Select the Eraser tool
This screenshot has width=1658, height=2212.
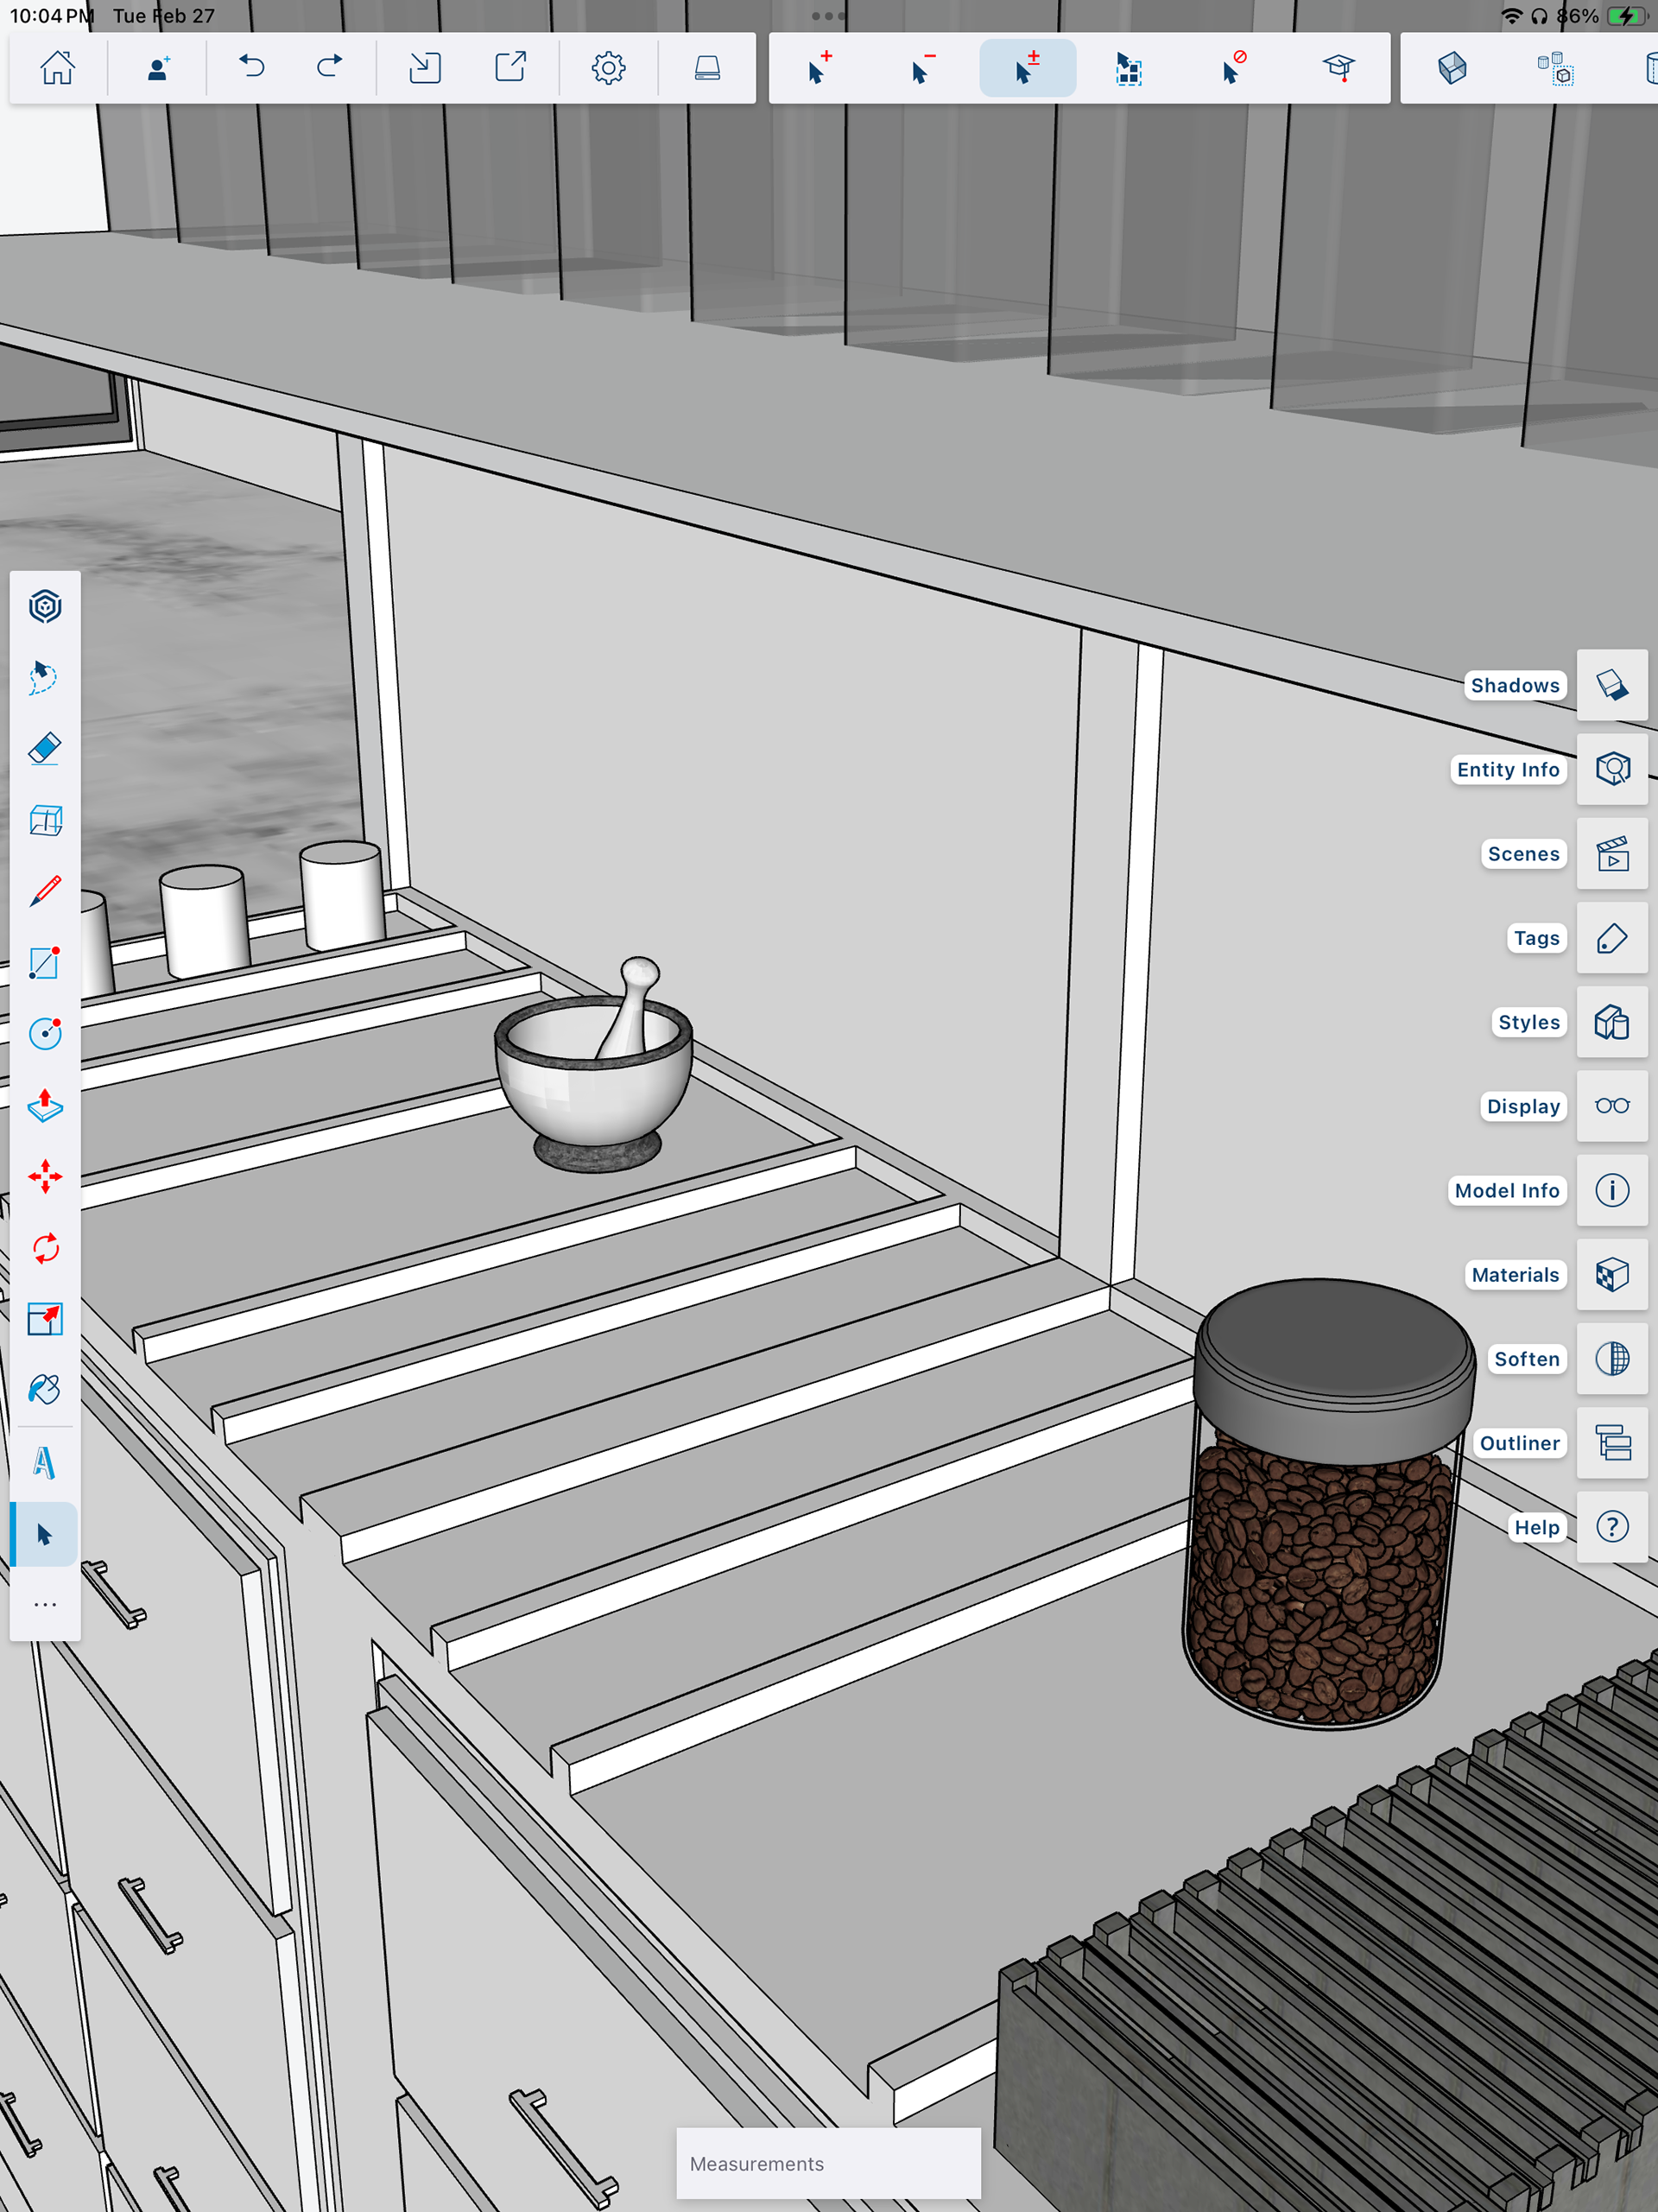(45, 749)
